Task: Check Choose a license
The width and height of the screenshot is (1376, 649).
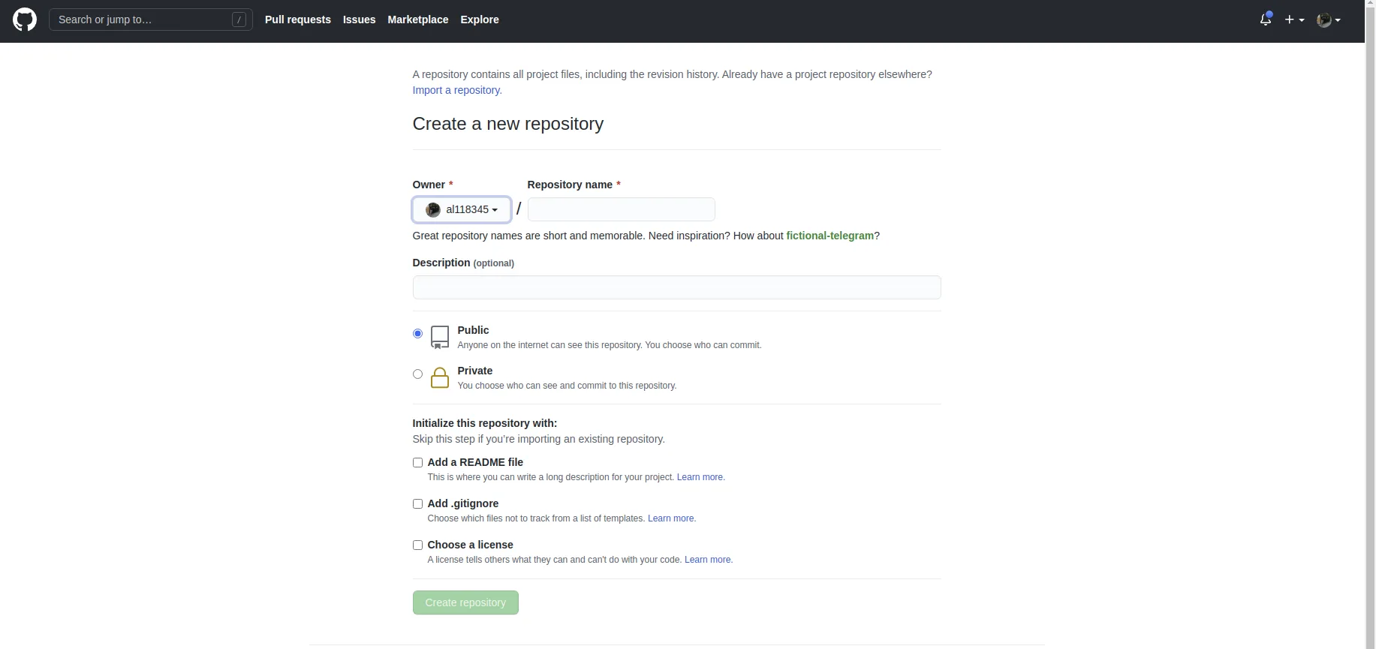Action: (x=417, y=545)
